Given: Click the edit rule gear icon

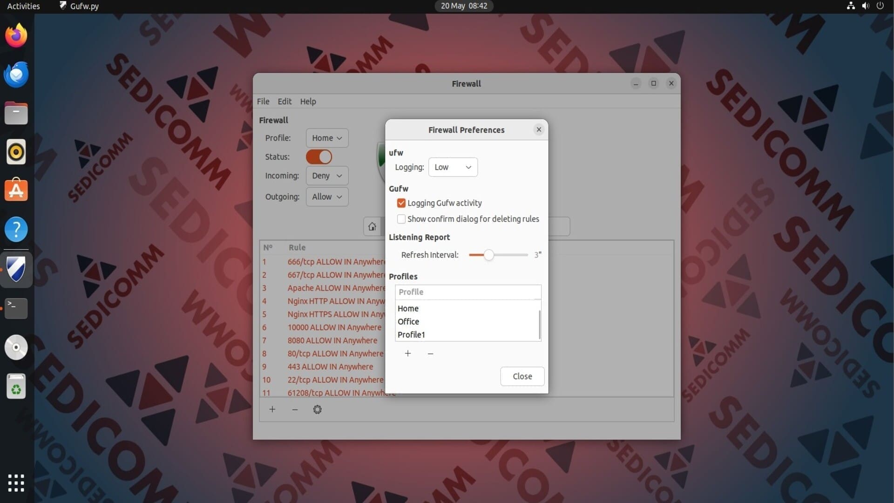Looking at the screenshot, I should pyautogui.click(x=317, y=409).
